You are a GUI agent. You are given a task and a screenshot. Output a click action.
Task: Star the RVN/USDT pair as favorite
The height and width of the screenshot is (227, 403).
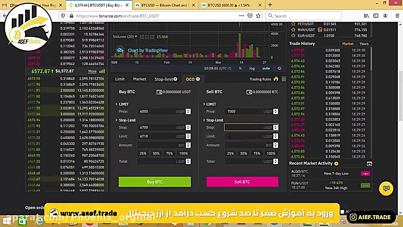[x=293, y=30]
